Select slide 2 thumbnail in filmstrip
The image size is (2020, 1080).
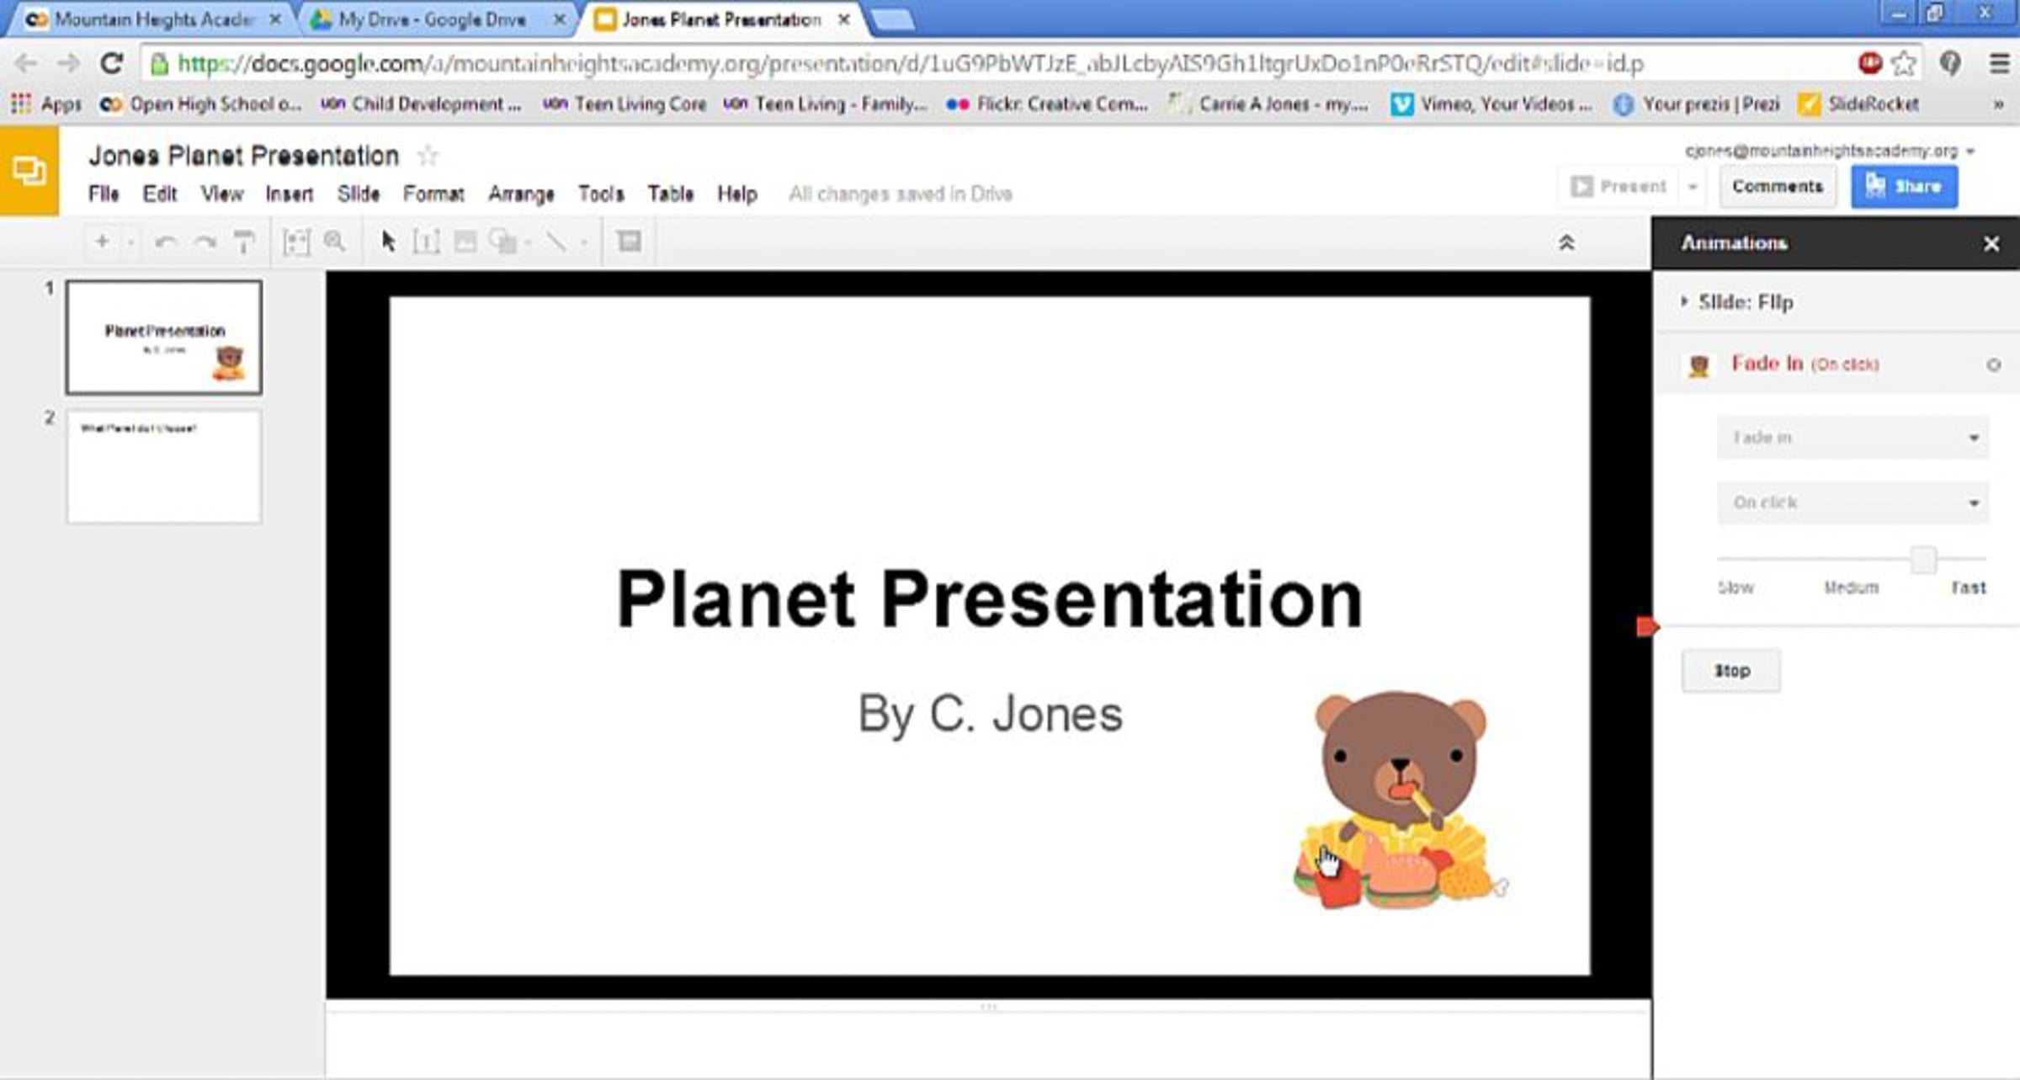pyautogui.click(x=164, y=466)
